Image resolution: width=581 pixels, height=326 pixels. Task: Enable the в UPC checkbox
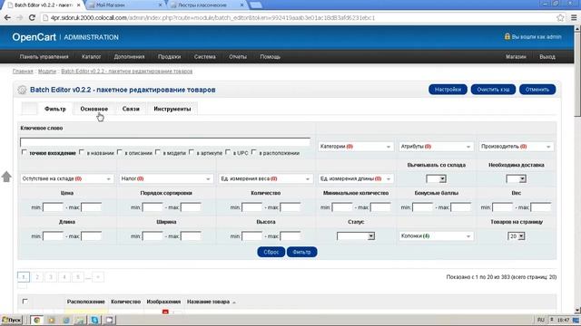point(228,152)
